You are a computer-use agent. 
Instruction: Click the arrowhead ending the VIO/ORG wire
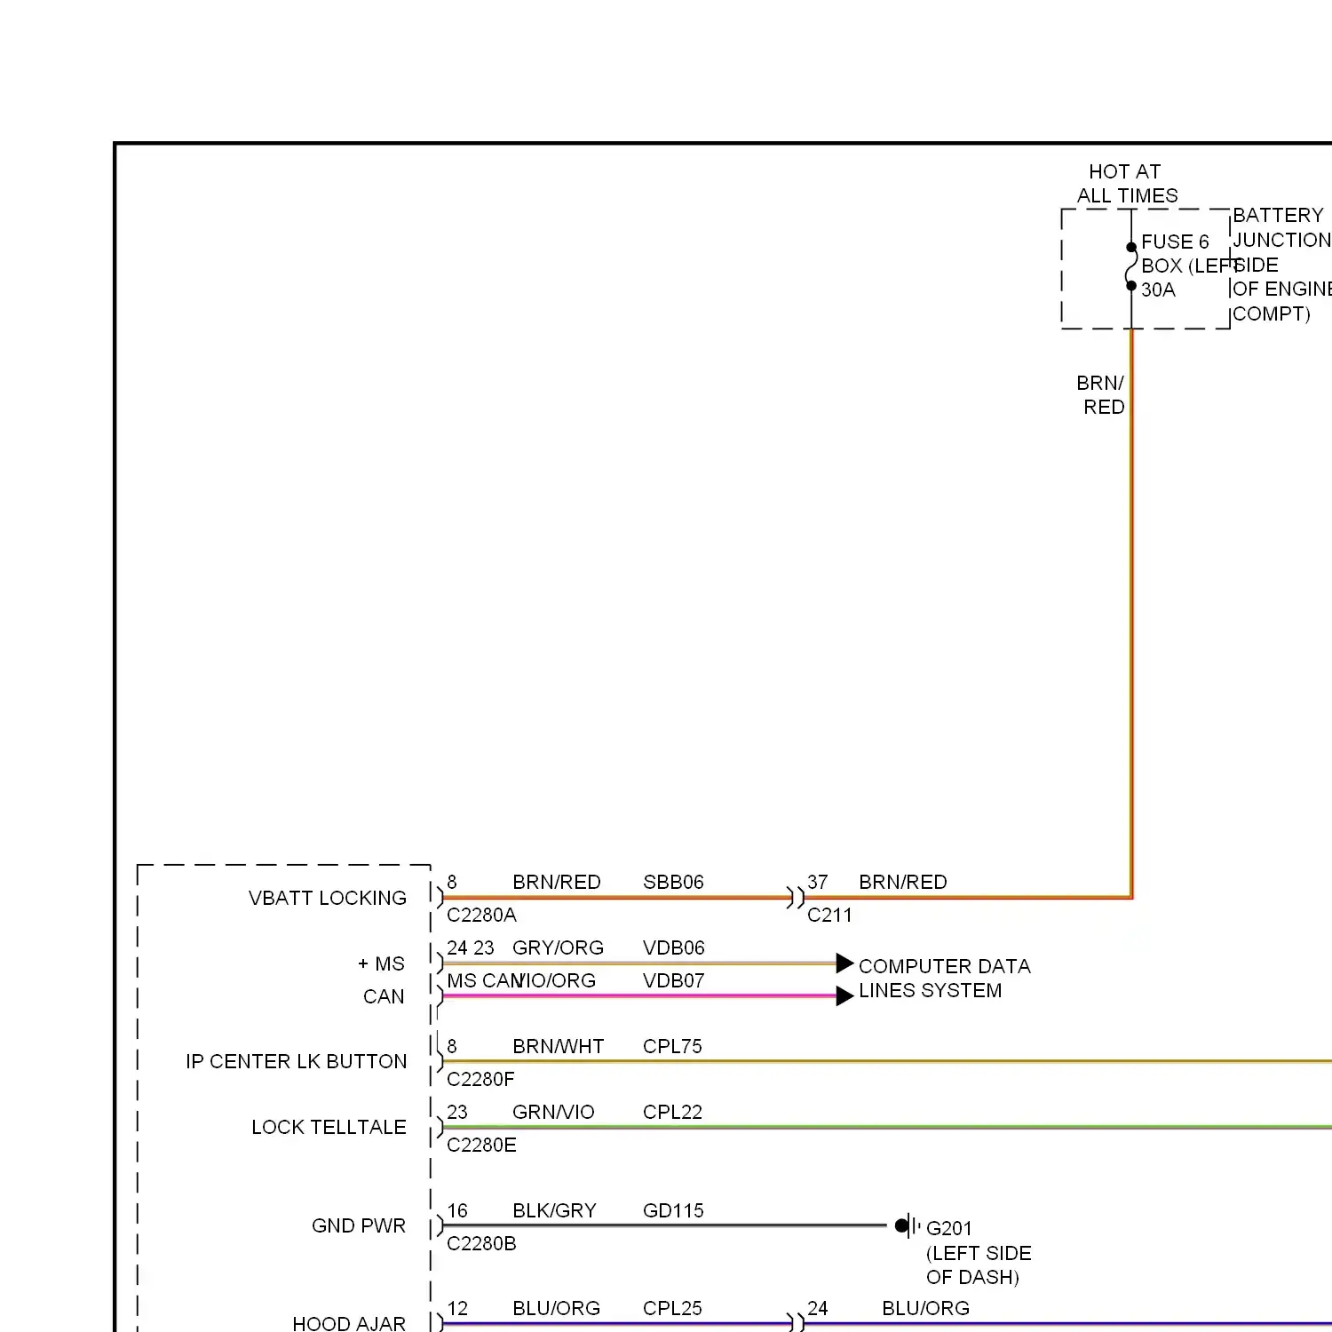[x=844, y=996]
